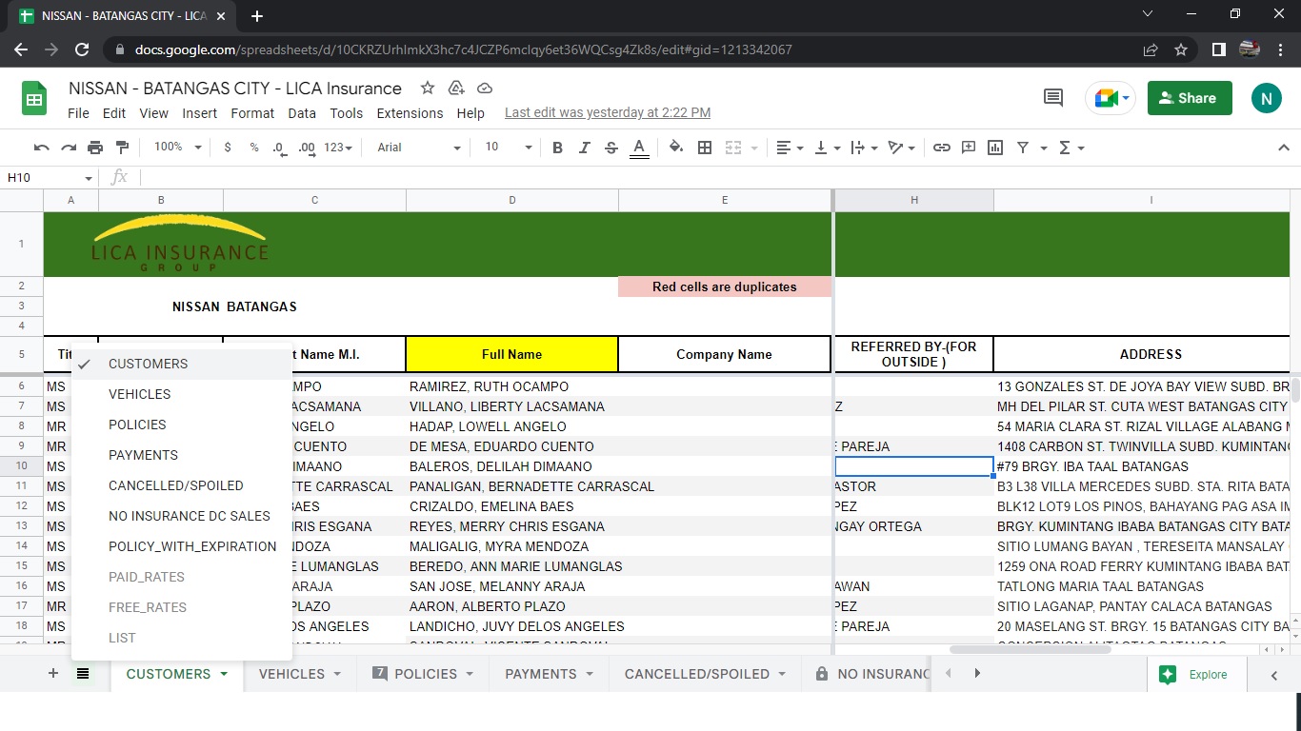Click the Insert chart icon
The height and width of the screenshot is (731, 1301).
coord(995,148)
